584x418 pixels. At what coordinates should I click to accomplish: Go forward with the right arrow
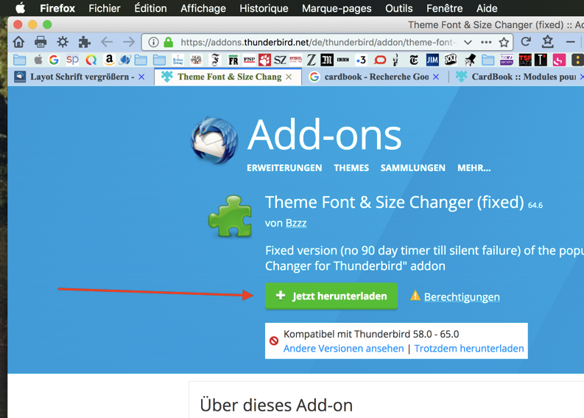click(x=128, y=42)
